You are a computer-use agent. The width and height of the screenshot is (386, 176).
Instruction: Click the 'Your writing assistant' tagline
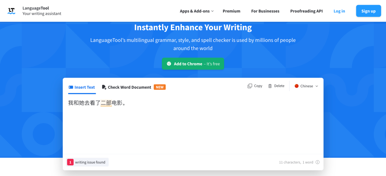coord(42,14)
